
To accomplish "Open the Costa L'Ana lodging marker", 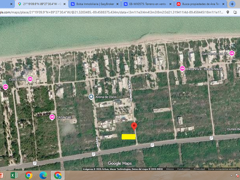I will 30,79.
